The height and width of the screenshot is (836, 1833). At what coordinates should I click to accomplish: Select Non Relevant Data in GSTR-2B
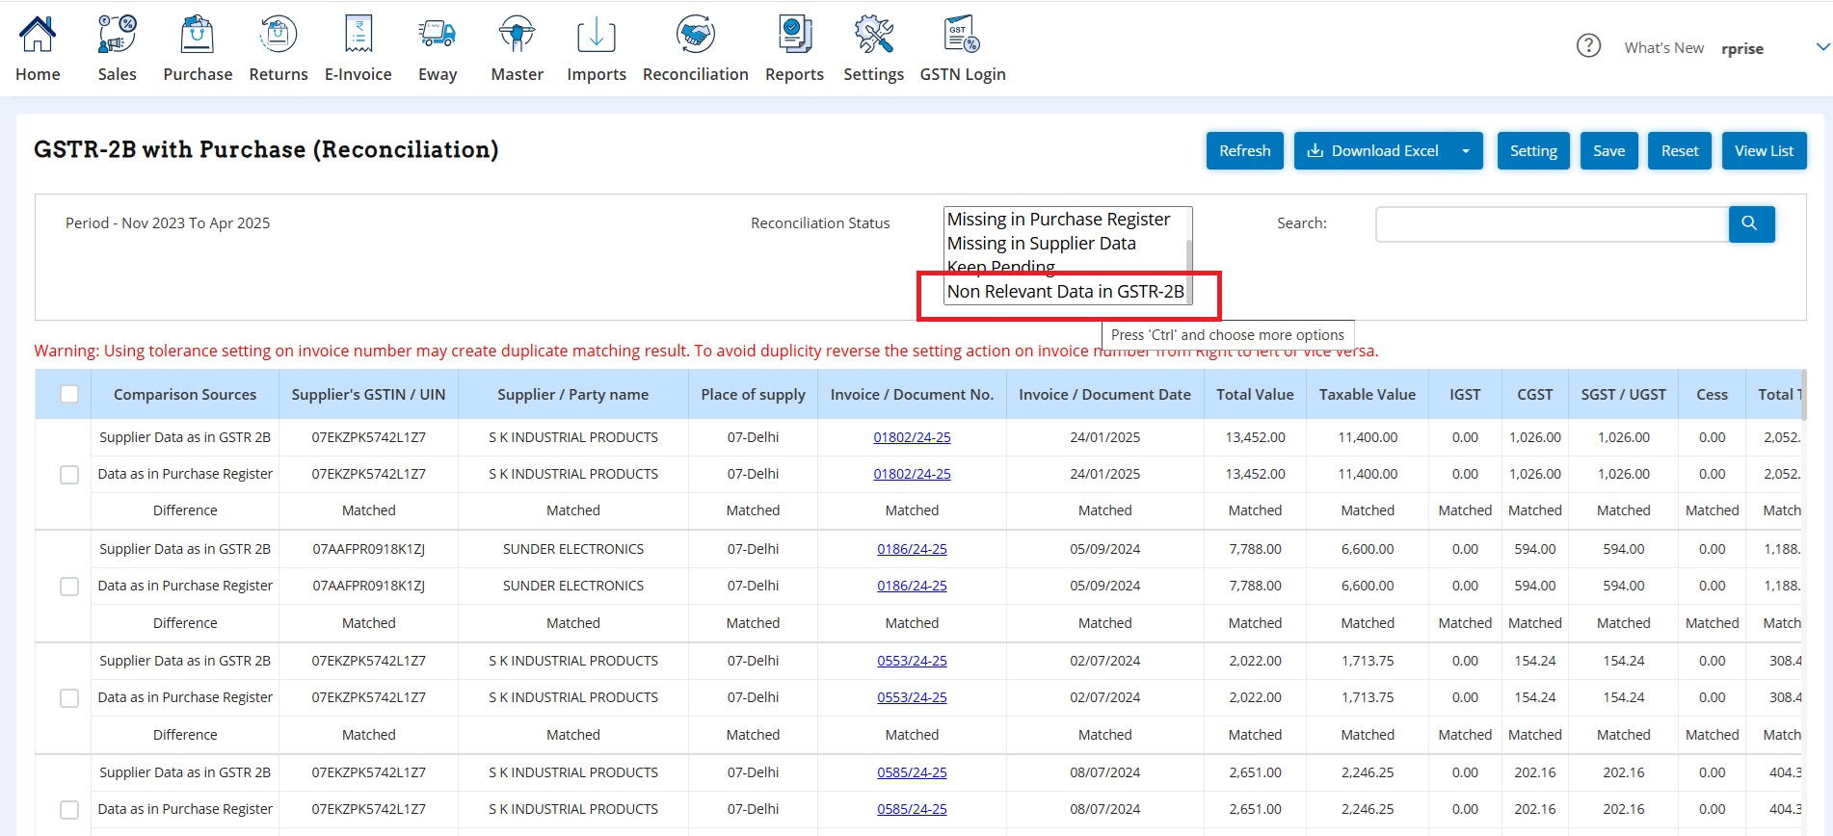coord(1065,292)
